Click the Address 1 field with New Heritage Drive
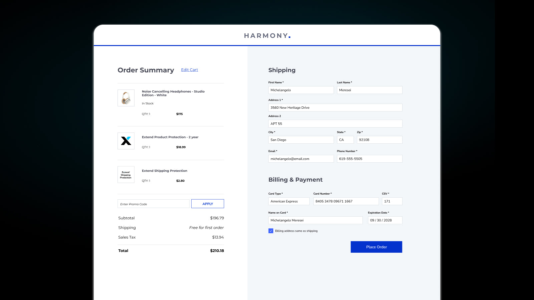 point(335,107)
